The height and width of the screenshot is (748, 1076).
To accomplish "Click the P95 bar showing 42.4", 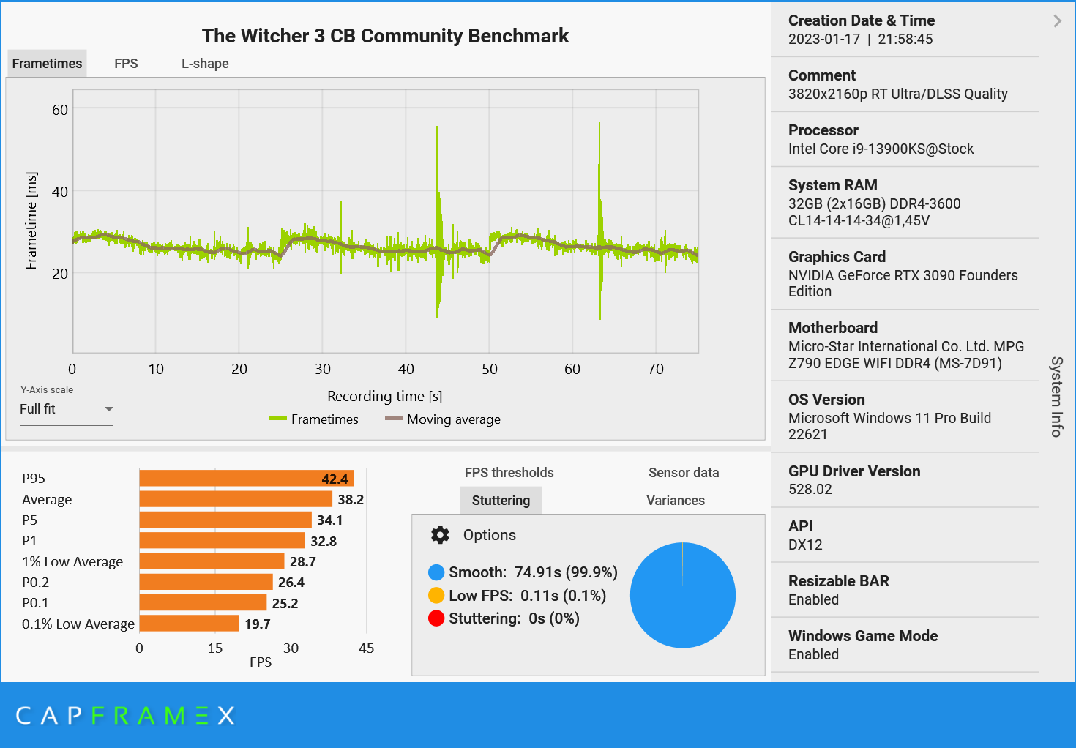I will tap(247, 479).
